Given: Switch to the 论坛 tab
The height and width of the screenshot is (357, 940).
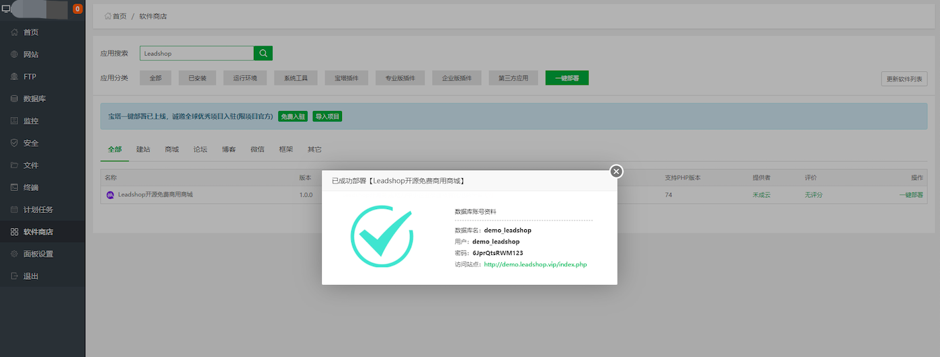Looking at the screenshot, I should [x=200, y=149].
